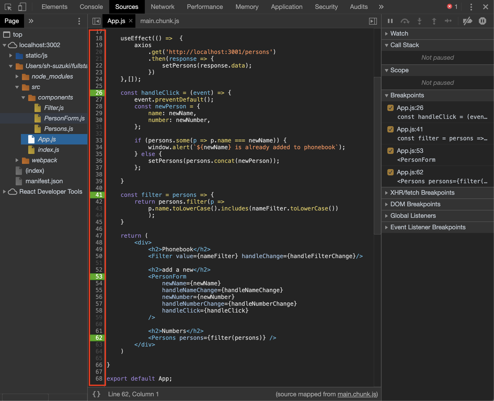Open the main.chunk.js source map link
494x401 pixels.
tap(357, 394)
